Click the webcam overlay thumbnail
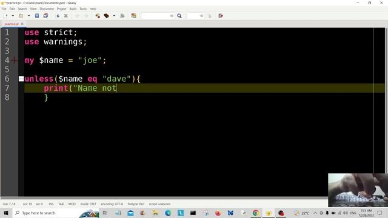388x218 pixels. click(358, 190)
